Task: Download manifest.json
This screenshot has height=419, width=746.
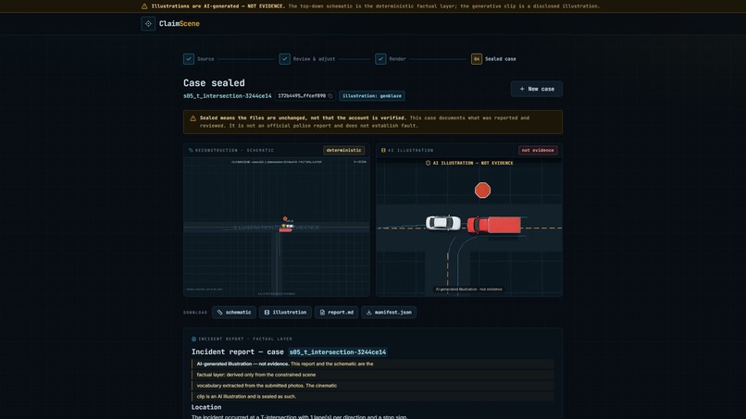Action: coord(389,313)
